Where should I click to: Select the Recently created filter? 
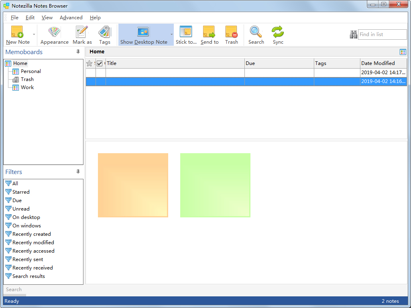31,234
